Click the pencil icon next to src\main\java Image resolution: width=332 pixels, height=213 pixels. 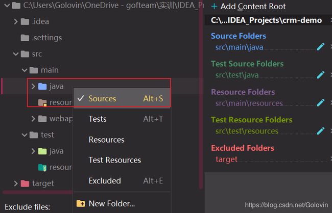click(321, 46)
